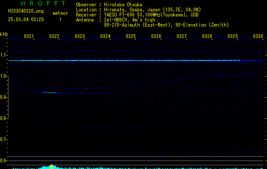This screenshot has height=169, width=267.
Task: Click the 0321 time marker
Action: pyautogui.click(x=29, y=36)
